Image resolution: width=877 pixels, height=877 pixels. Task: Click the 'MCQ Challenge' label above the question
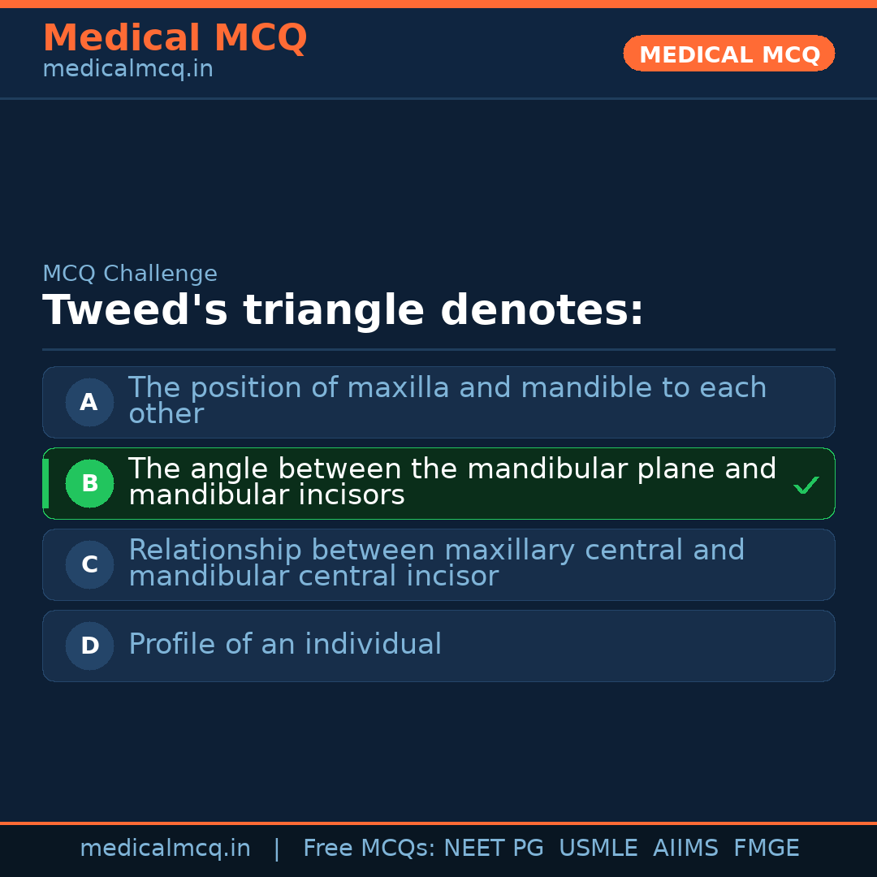(130, 274)
